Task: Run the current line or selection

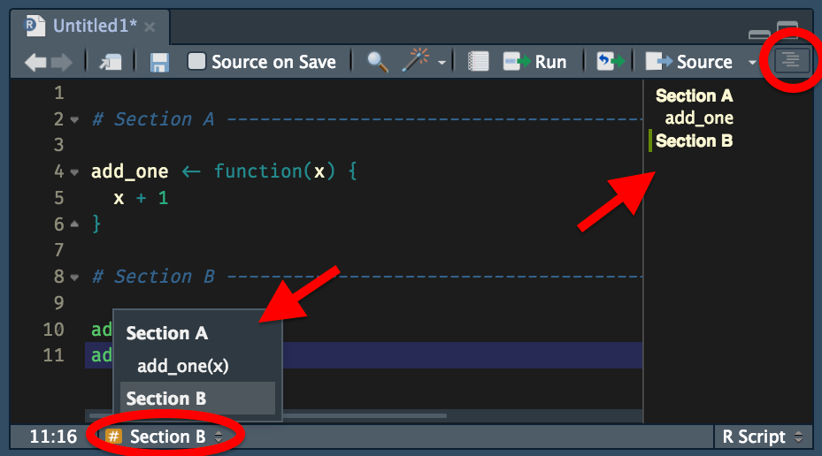Action: click(x=534, y=62)
